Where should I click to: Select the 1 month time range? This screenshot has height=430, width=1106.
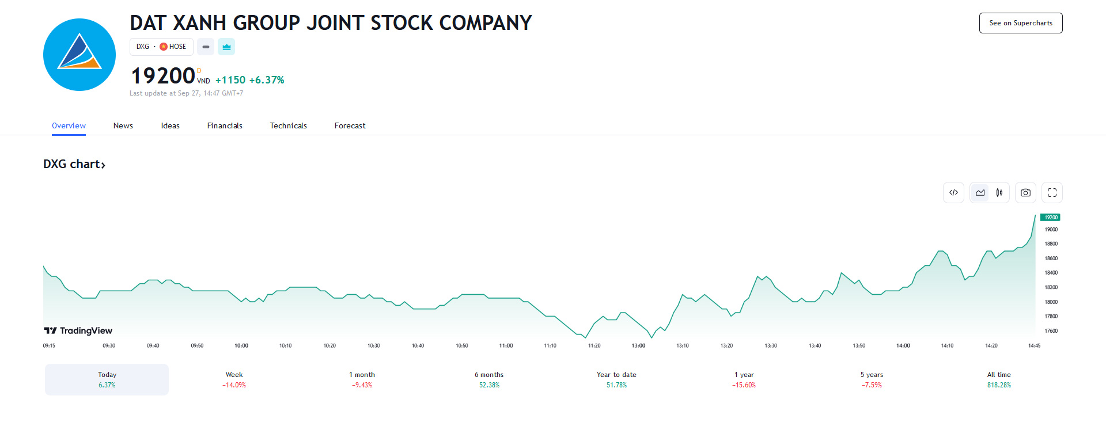point(362,379)
